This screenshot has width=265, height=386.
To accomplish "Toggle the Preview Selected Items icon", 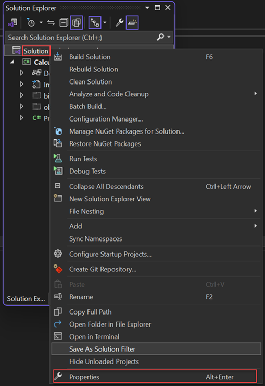I will [x=132, y=22].
